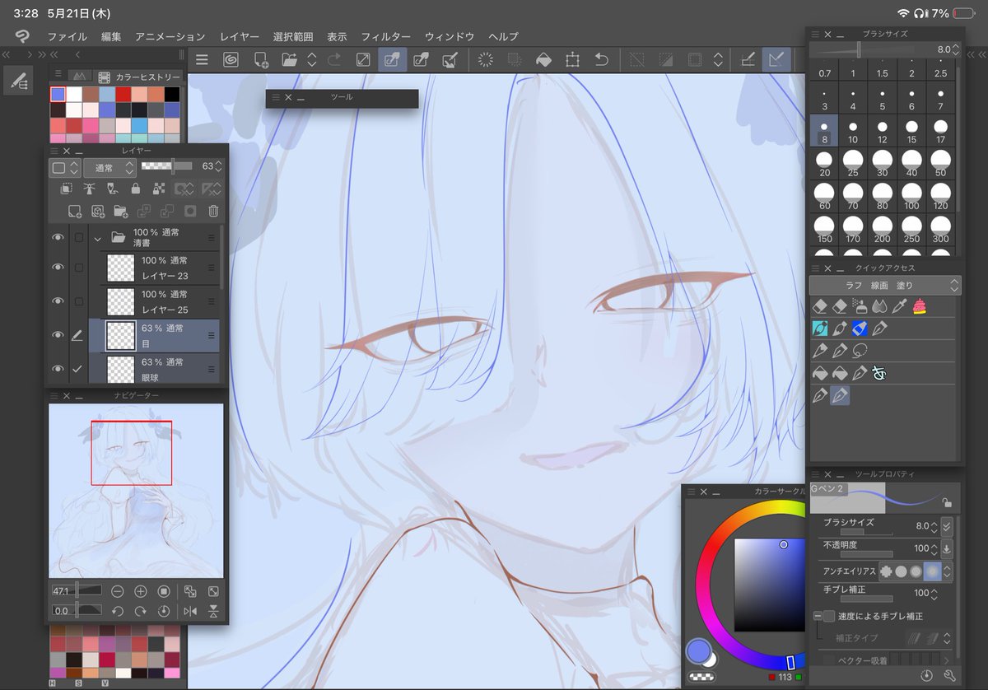Select brush size 300 preset
Image resolution: width=988 pixels, height=690 pixels.
pyautogui.click(x=940, y=230)
